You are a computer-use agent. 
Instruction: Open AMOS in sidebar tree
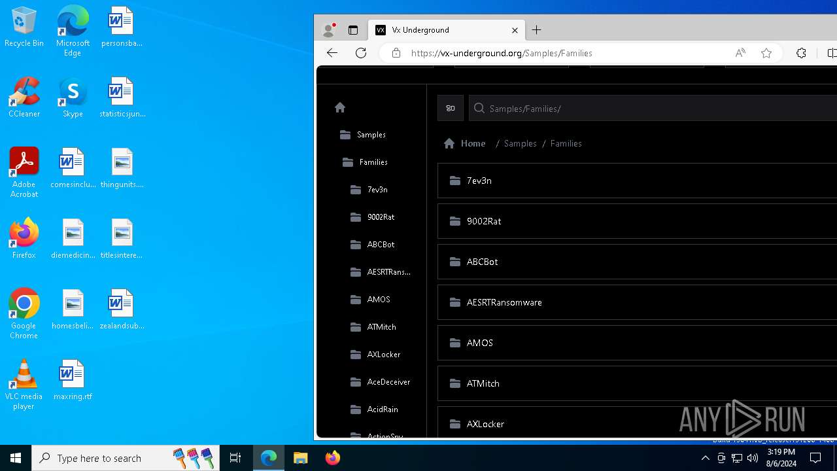coord(370,300)
